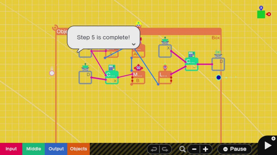The width and height of the screenshot is (277, 155).
Task: Select the Calculator nodon with x operator
Action: [112, 77]
